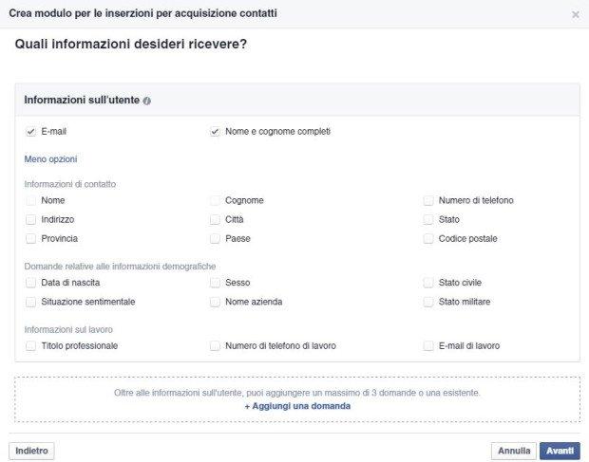Check the Stato civile box
Image resolution: width=589 pixels, height=462 pixels.
(x=429, y=283)
